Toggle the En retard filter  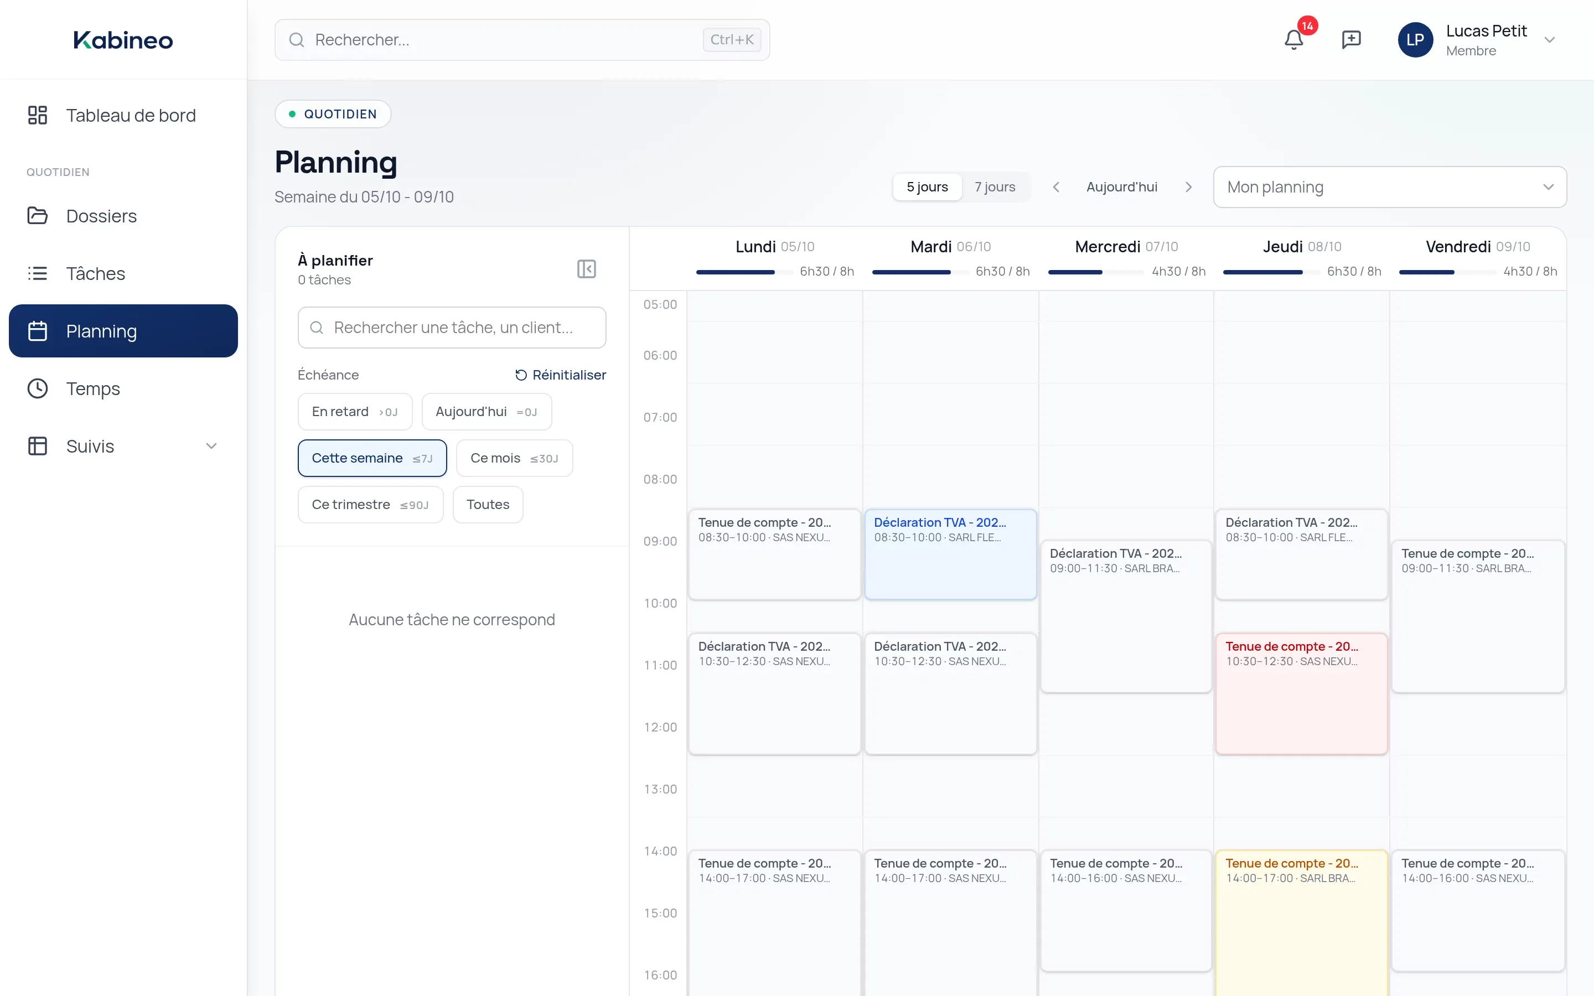[355, 412]
